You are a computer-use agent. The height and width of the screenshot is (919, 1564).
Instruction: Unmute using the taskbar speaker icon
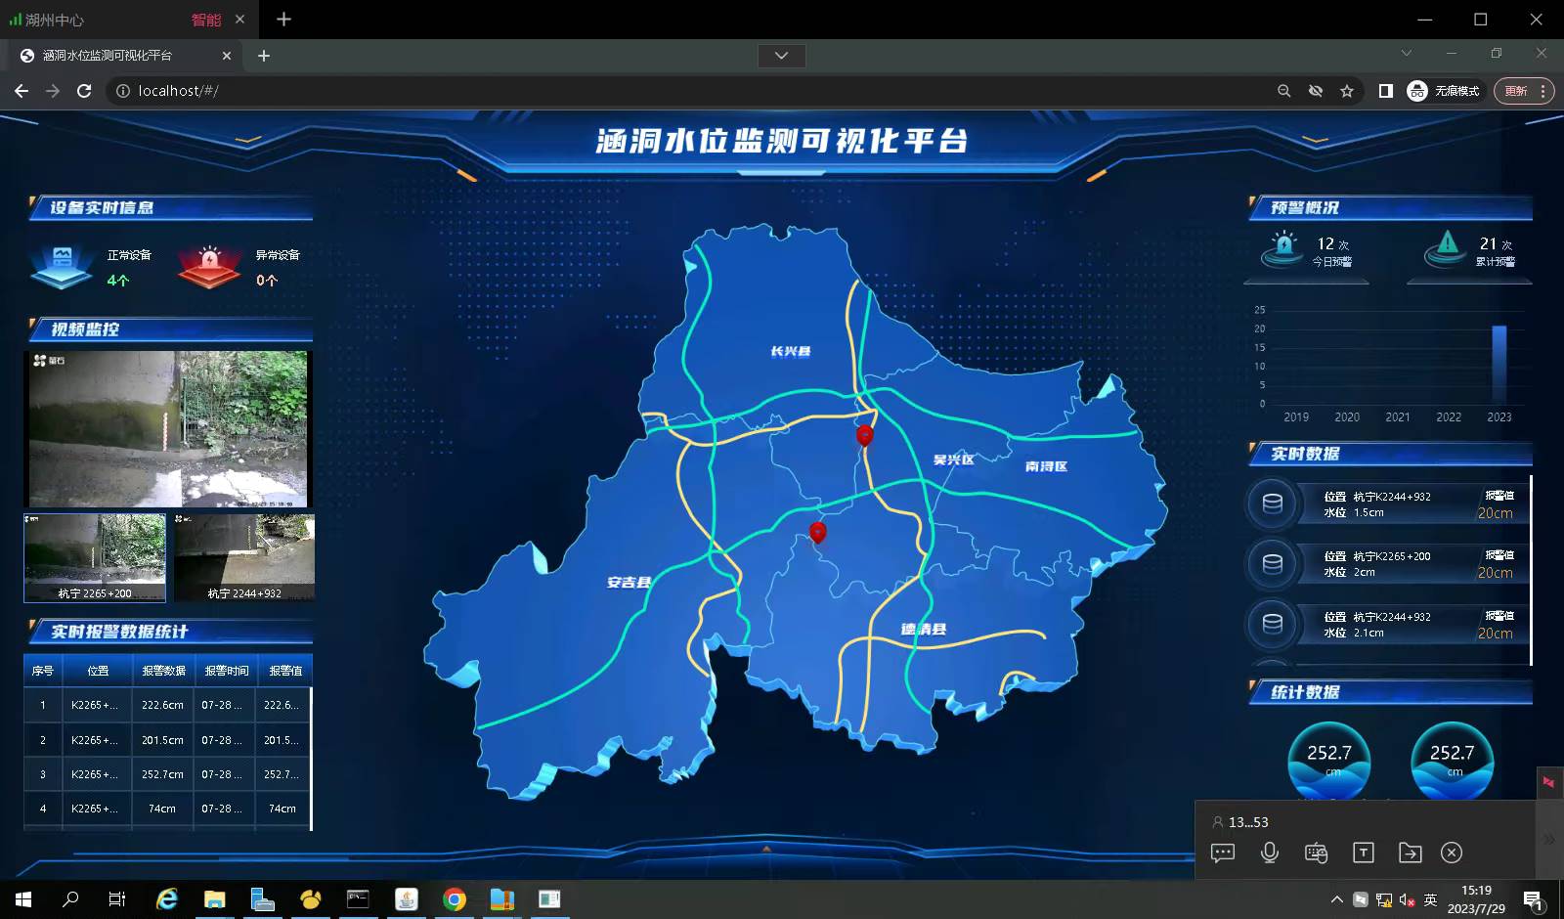[1407, 899]
